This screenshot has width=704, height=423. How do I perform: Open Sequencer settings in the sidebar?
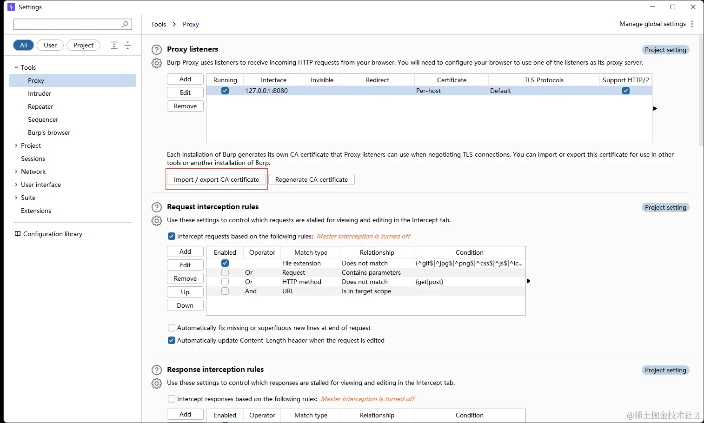(x=43, y=119)
